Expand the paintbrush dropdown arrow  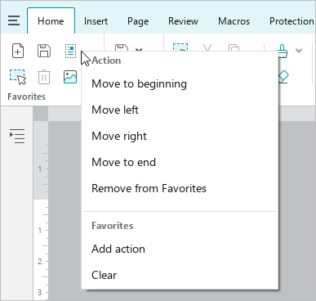299,51
